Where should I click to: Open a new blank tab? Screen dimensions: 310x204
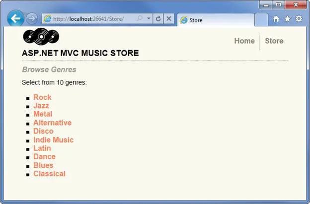point(261,20)
